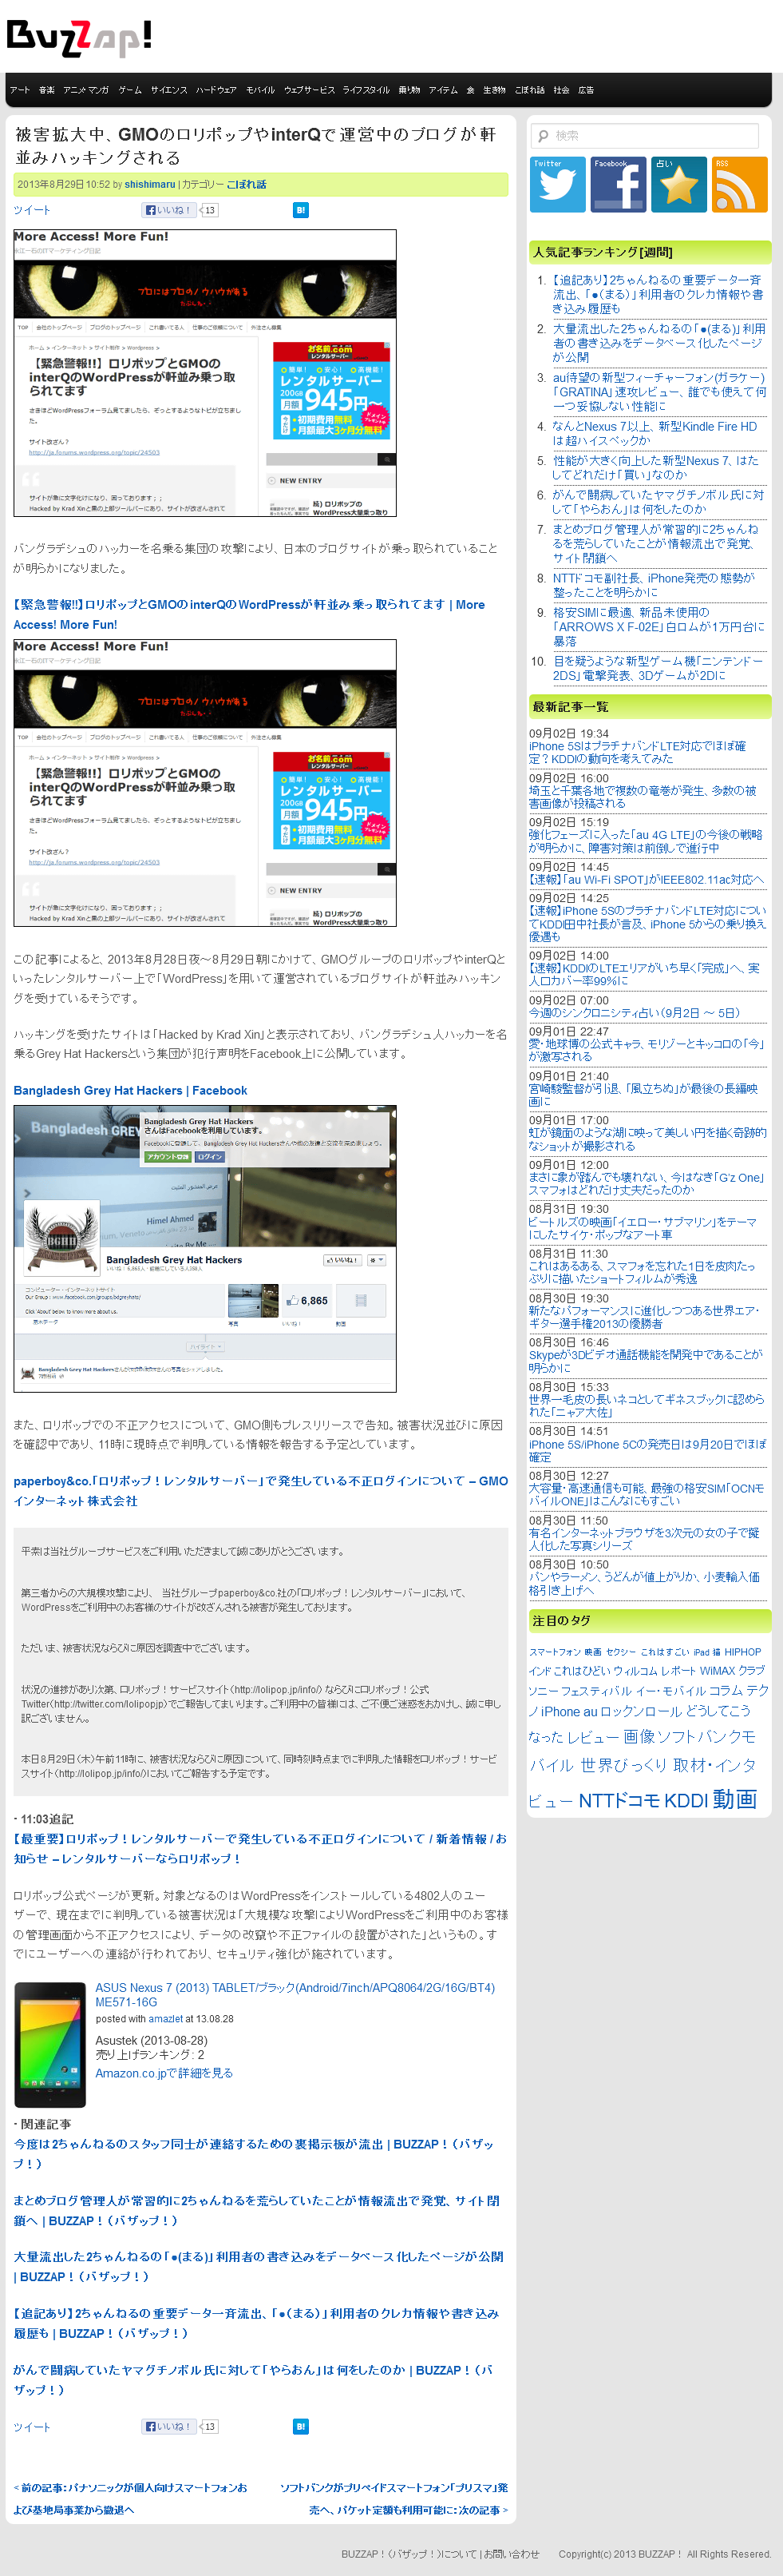Click the top ツイート link

[31, 210]
